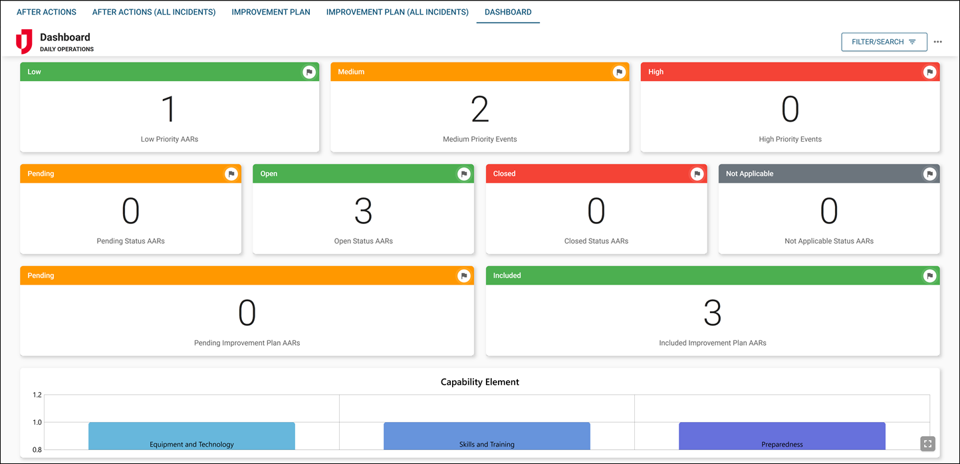Click the flag icon on the High card

(x=929, y=72)
